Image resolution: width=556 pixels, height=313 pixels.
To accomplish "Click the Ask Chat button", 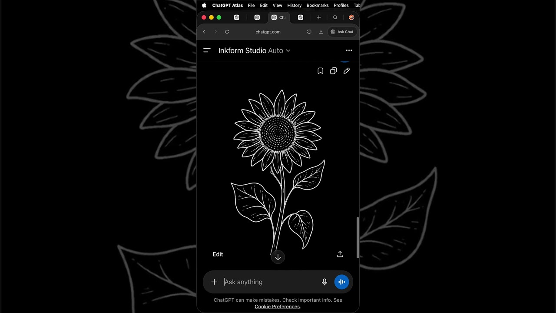I will (x=342, y=32).
